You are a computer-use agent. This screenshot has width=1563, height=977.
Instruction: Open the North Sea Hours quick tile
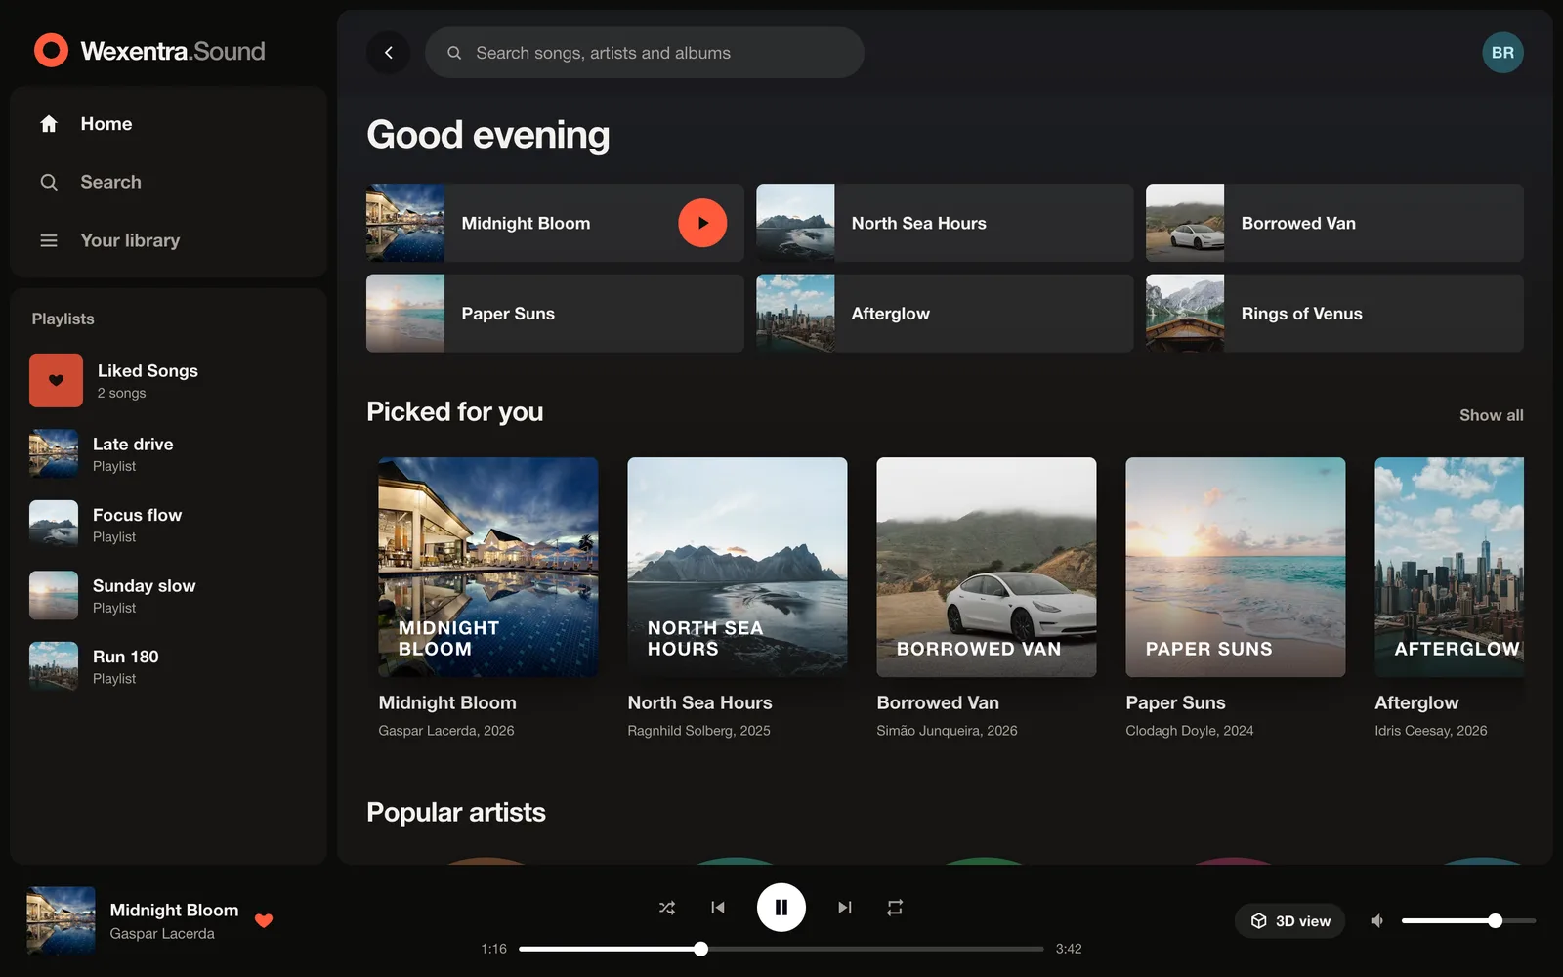(945, 223)
